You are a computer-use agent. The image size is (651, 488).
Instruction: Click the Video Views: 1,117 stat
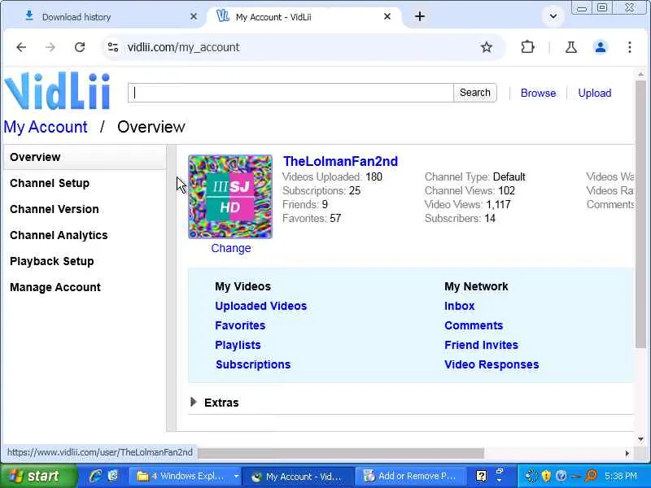[x=467, y=205]
